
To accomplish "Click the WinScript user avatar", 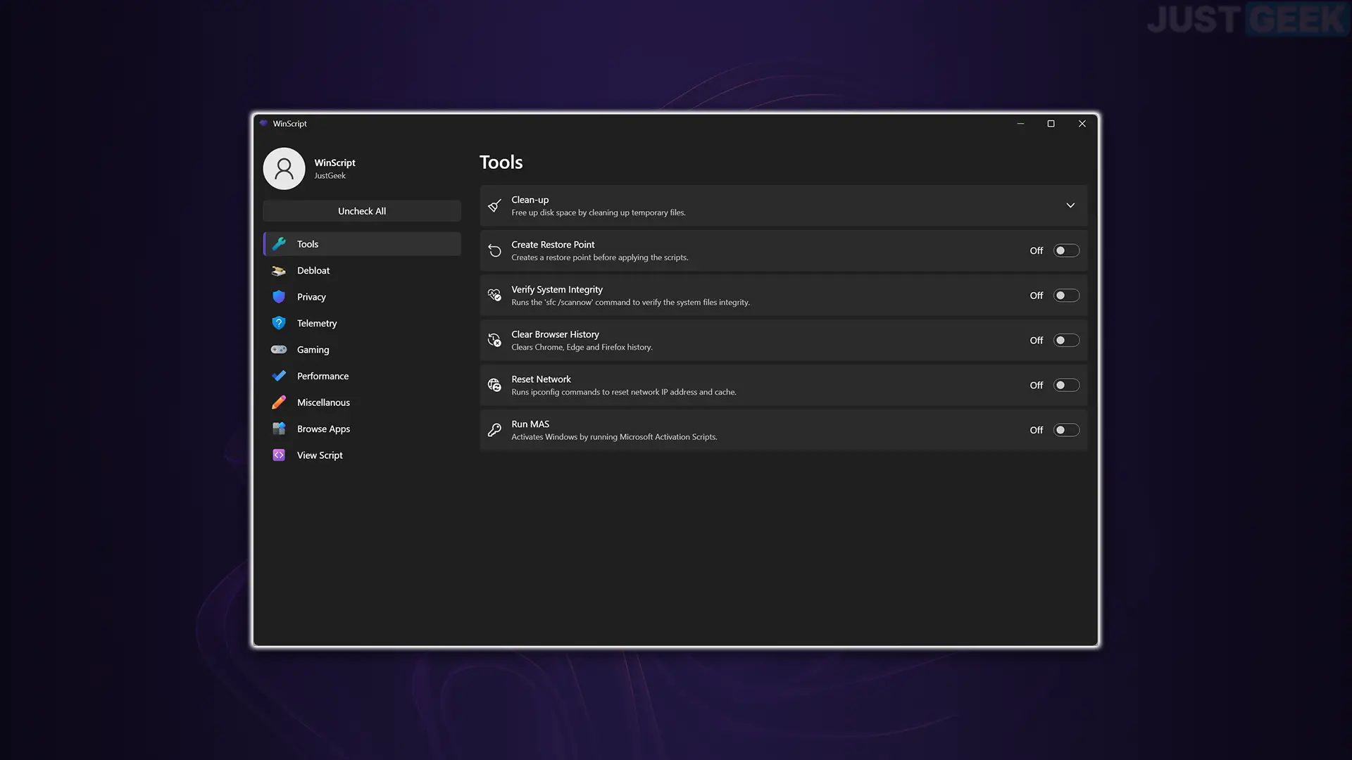I will coord(284,169).
